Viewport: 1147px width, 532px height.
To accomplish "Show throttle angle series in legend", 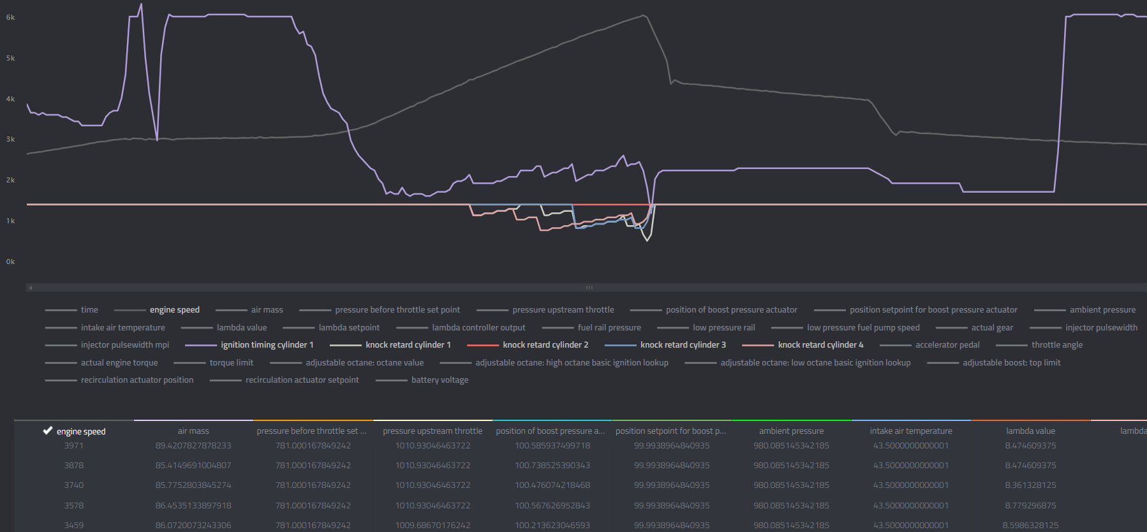I will click(1056, 345).
